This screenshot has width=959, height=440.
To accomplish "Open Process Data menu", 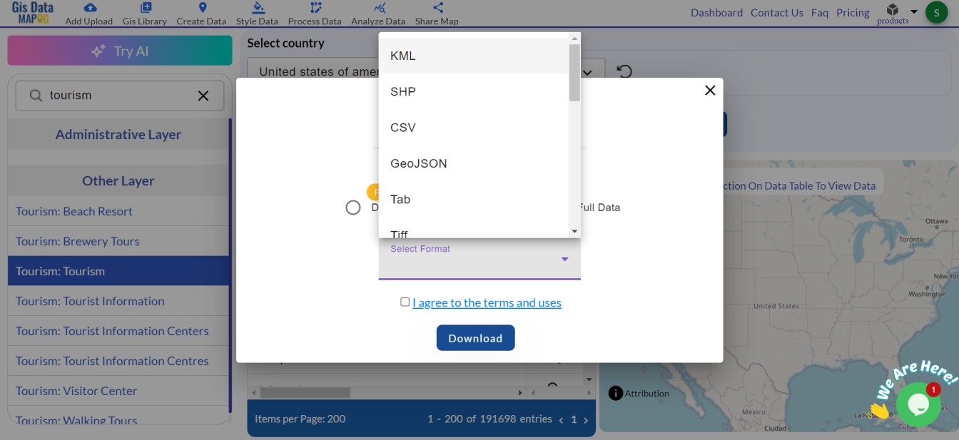I will point(315,14).
